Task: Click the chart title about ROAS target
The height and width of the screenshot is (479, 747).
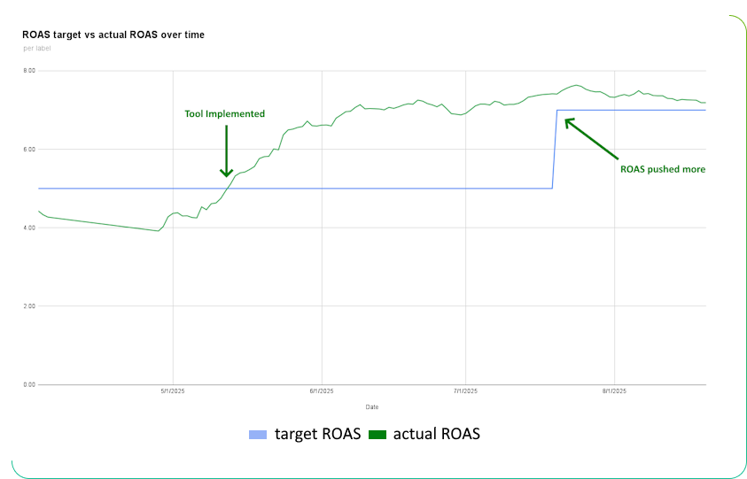Action: (x=113, y=35)
